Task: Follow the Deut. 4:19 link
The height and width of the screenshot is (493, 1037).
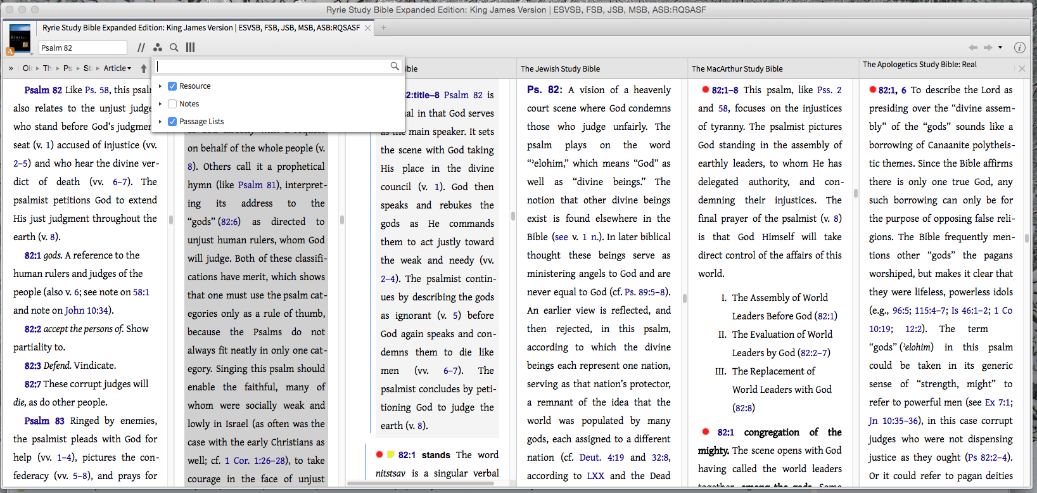Action: [602, 458]
